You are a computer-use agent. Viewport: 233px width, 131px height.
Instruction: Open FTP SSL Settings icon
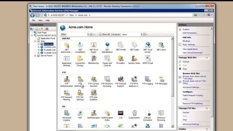(80, 95)
